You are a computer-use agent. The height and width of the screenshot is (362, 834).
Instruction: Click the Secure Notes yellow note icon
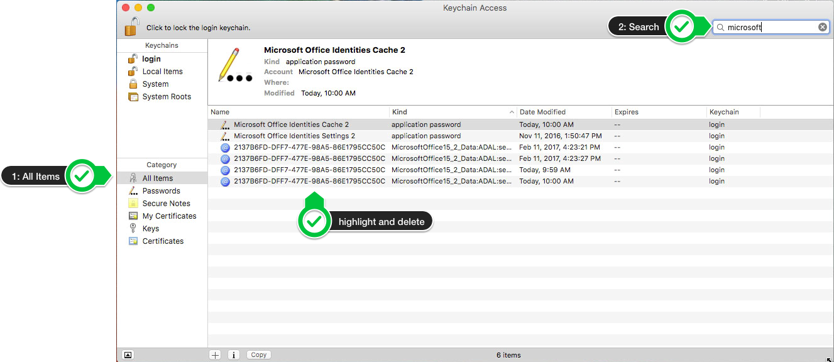[133, 204]
